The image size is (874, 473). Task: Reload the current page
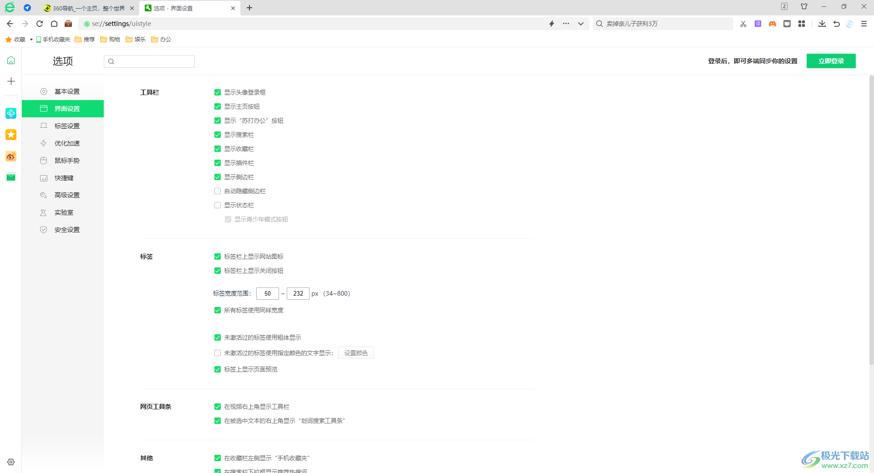click(x=40, y=24)
